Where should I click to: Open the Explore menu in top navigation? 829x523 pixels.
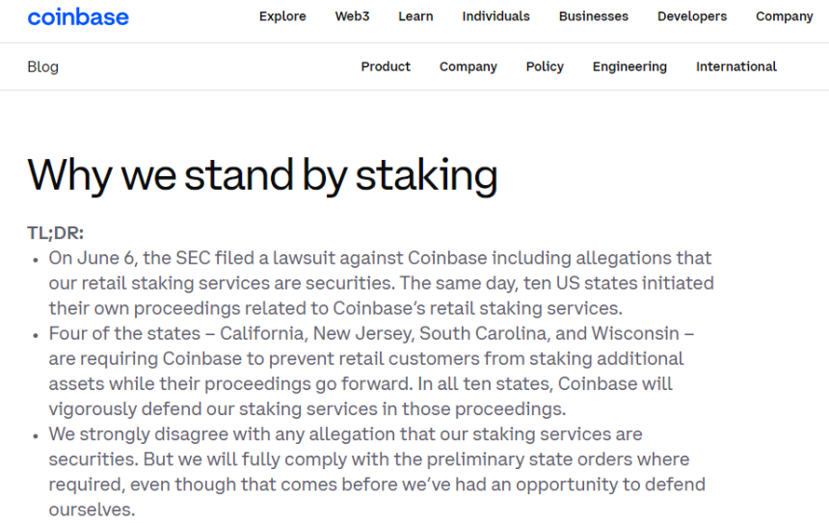(282, 16)
